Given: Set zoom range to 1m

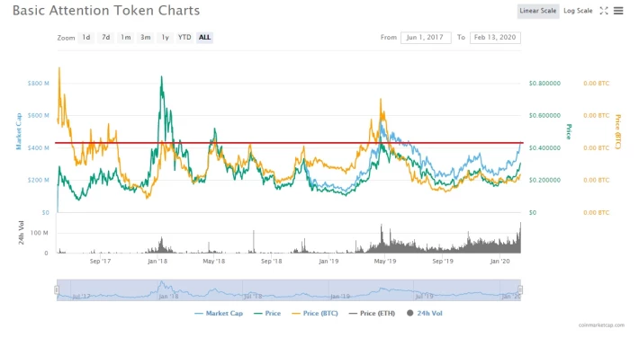Looking at the screenshot, I should (125, 38).
